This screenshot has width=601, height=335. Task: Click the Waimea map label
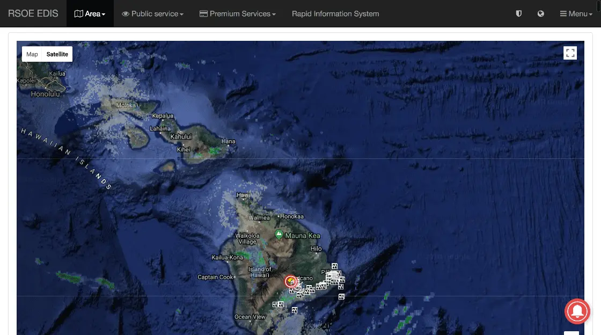tap(259, 218)
